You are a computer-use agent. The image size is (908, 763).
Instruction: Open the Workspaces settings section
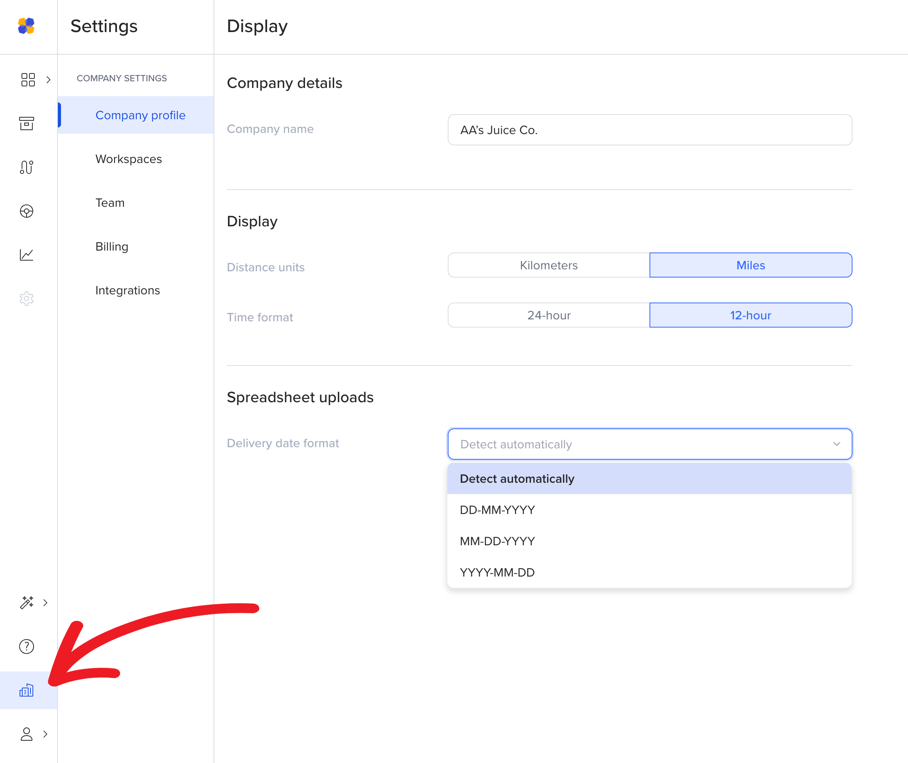(129, 159)
